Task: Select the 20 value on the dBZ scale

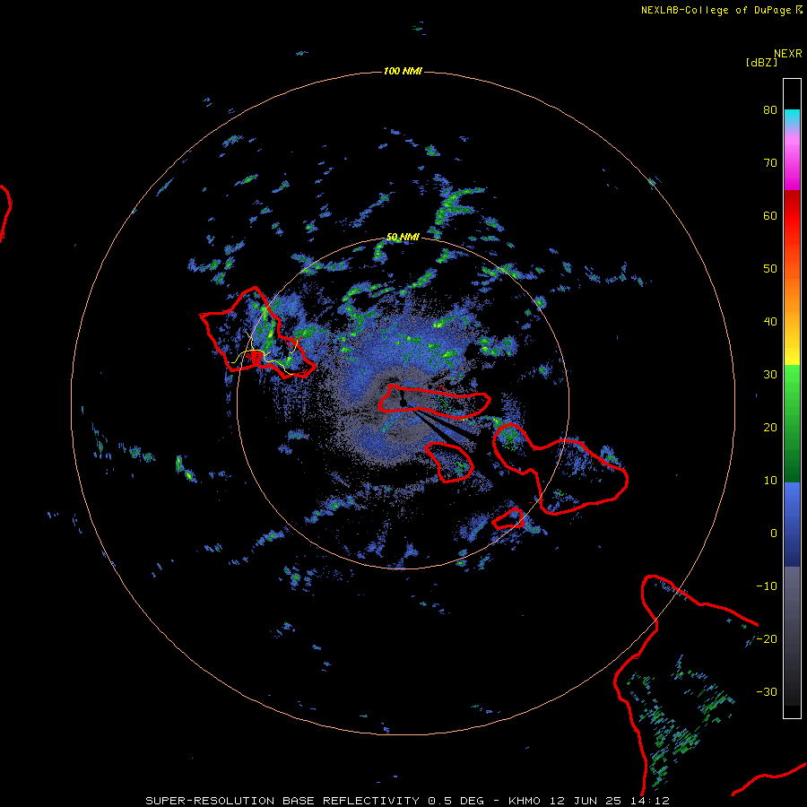Action: (x=770, y=428)
